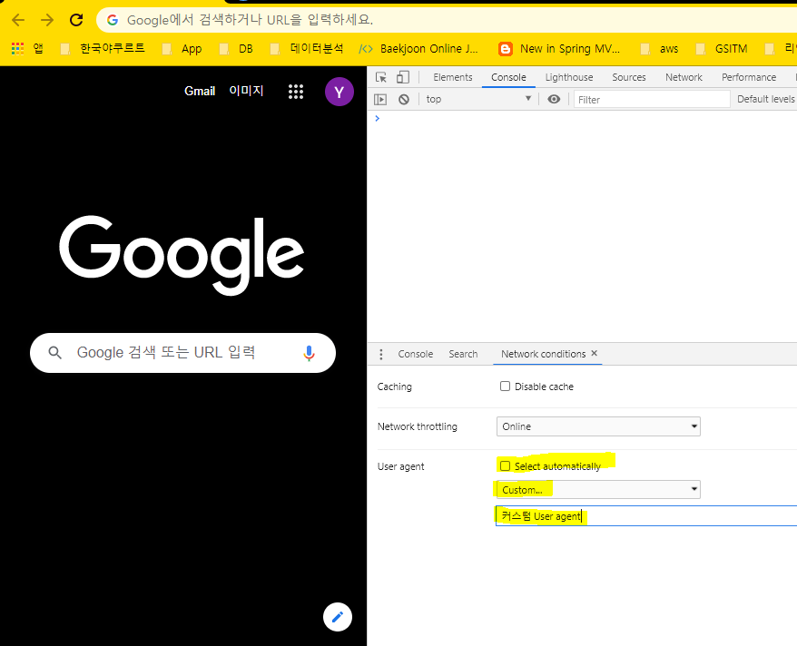Switch to the Network tab

pos(684,77)
